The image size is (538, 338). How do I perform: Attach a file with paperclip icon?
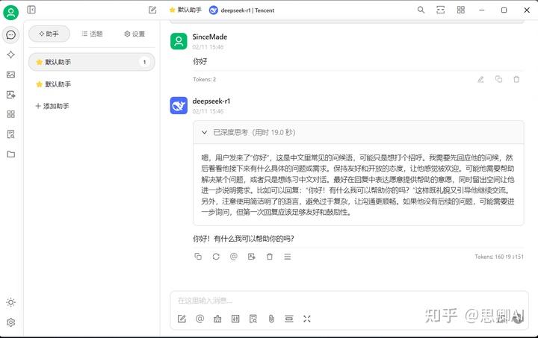click(271, 319)
